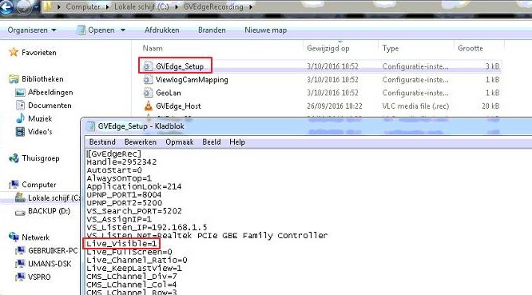Click the Documenten library icon

tap(20, 106)
